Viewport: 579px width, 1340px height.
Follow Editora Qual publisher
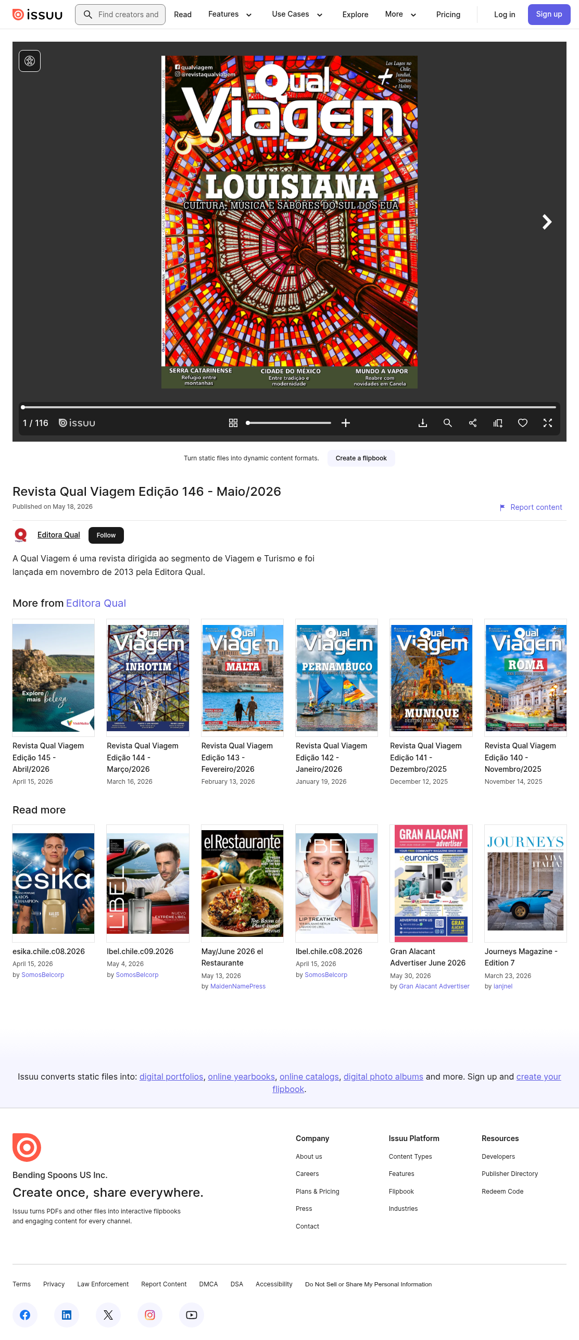click(106, 535)
